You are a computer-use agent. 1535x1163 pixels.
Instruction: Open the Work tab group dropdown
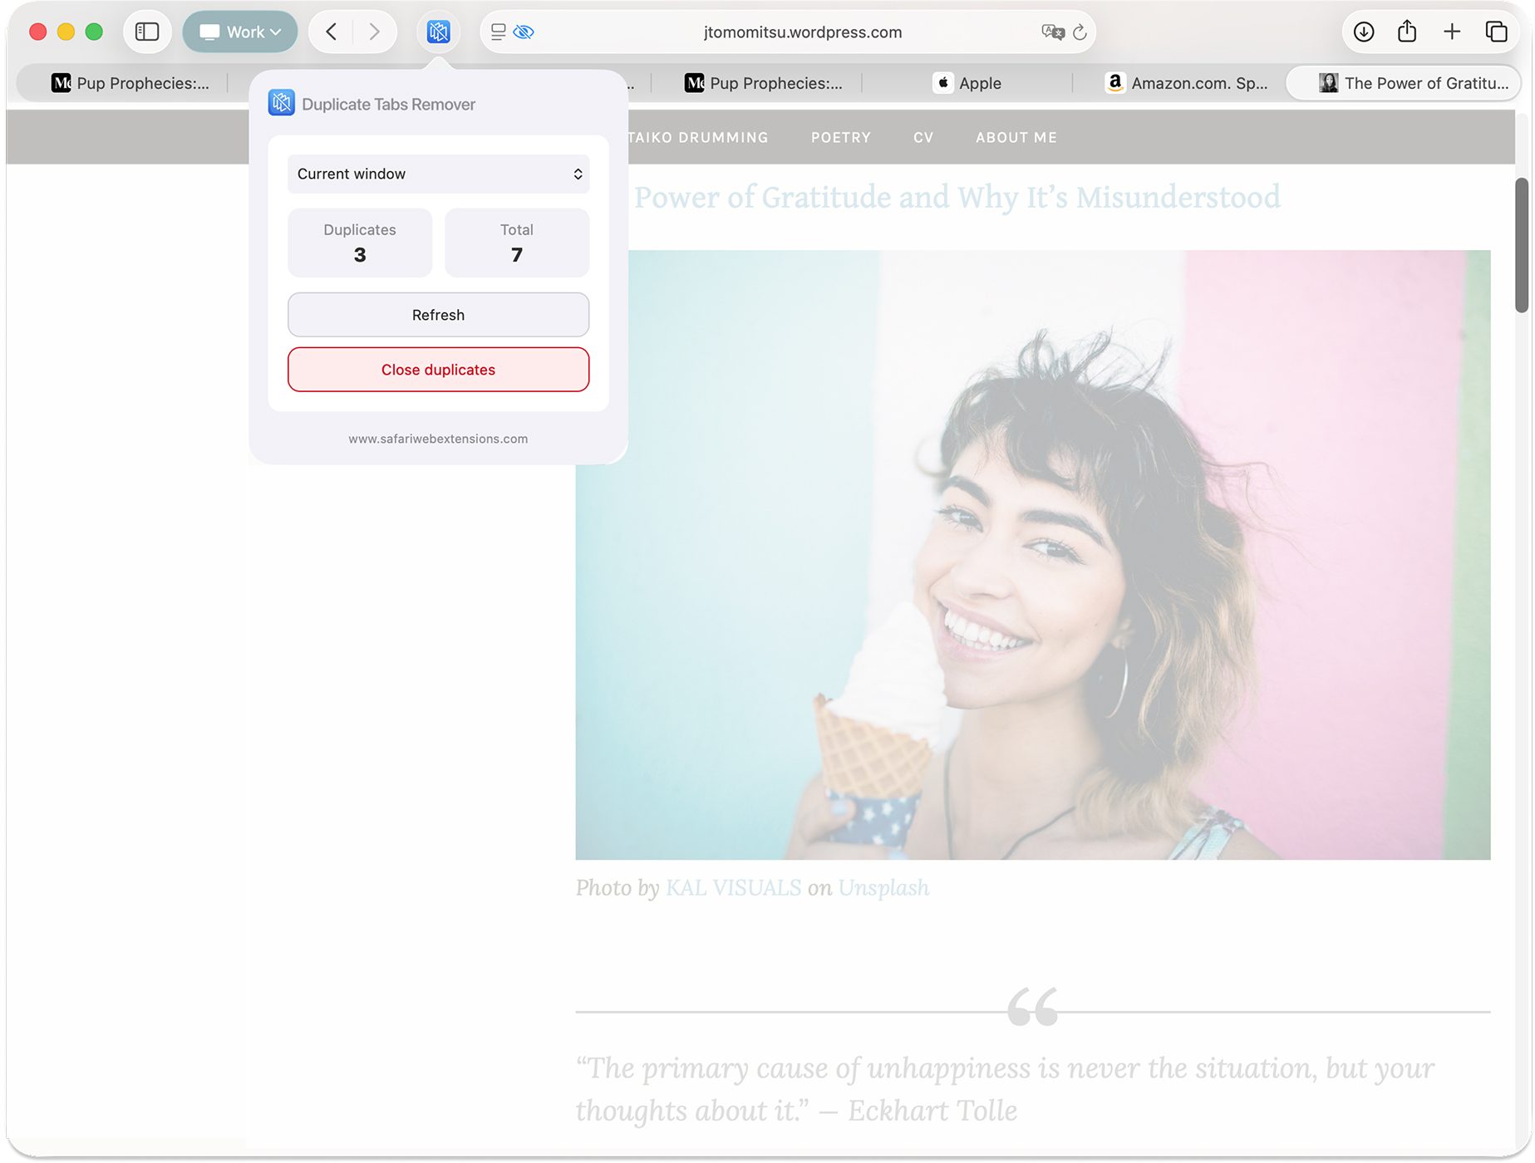coord(240,32)
